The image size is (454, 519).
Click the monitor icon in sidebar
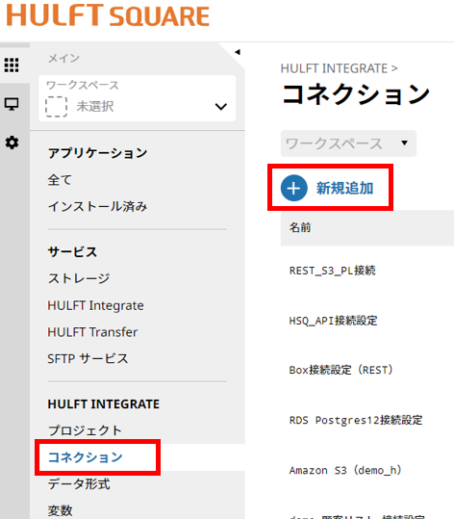pos(12,104)
